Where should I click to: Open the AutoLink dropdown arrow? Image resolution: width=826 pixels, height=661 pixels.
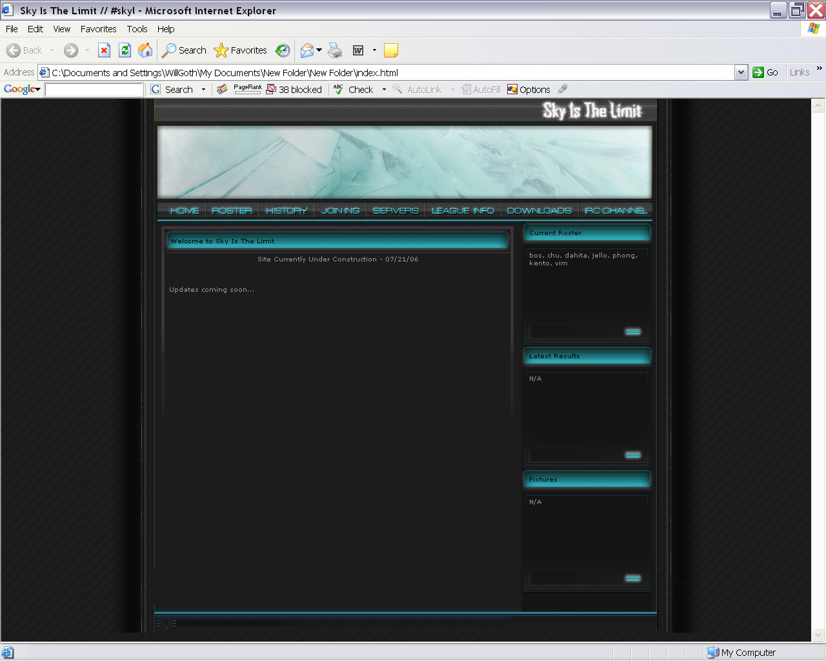452,90
